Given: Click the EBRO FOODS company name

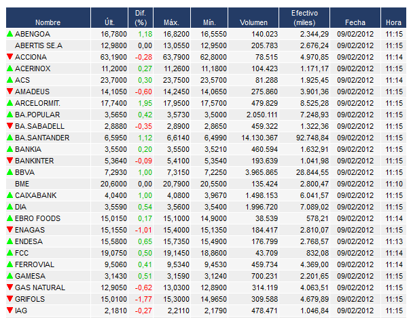Looking at the screenshot, I should (37, 218).
